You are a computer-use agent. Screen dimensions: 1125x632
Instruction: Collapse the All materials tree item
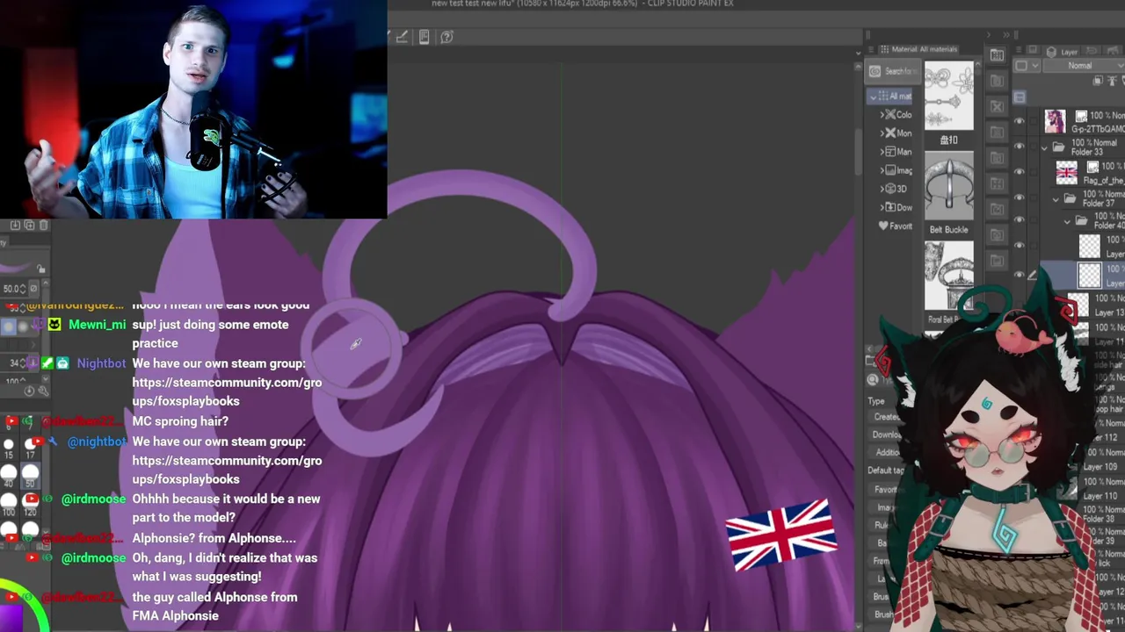(x=873, y=97)
